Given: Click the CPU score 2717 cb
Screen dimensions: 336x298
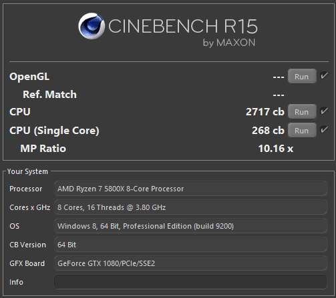Looking at the screenshot, I should (265, 112).
